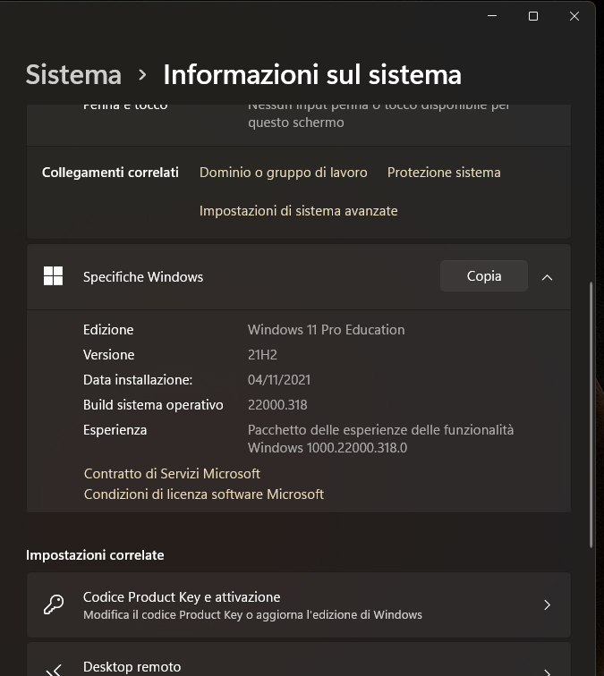Open Protezione sistema link
Image resolution: width=604 pixels, height=676 pixels.
point(444,173)
